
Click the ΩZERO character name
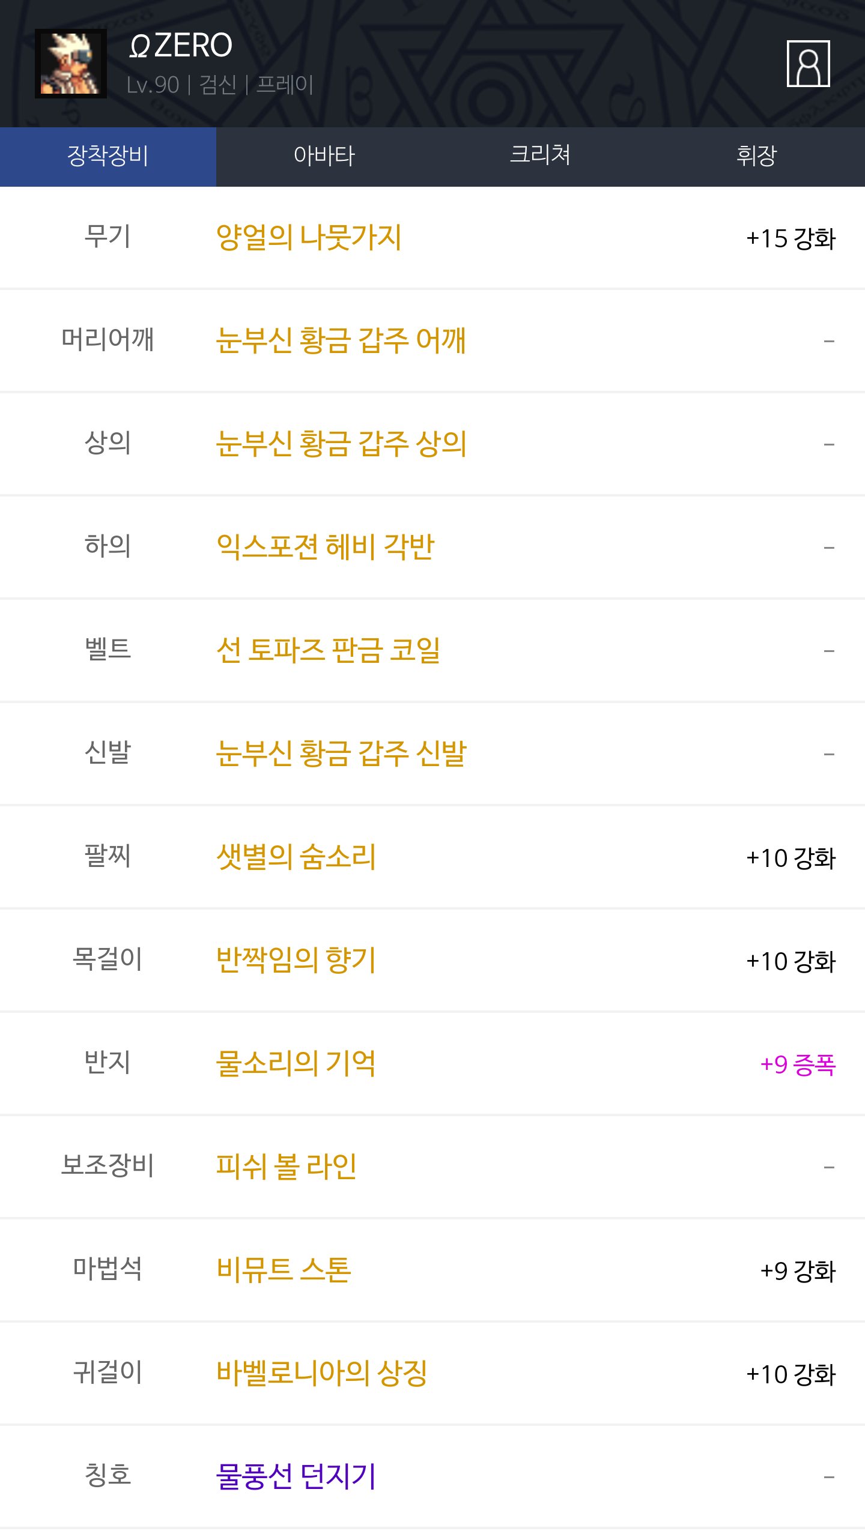(x=181, y=46)
